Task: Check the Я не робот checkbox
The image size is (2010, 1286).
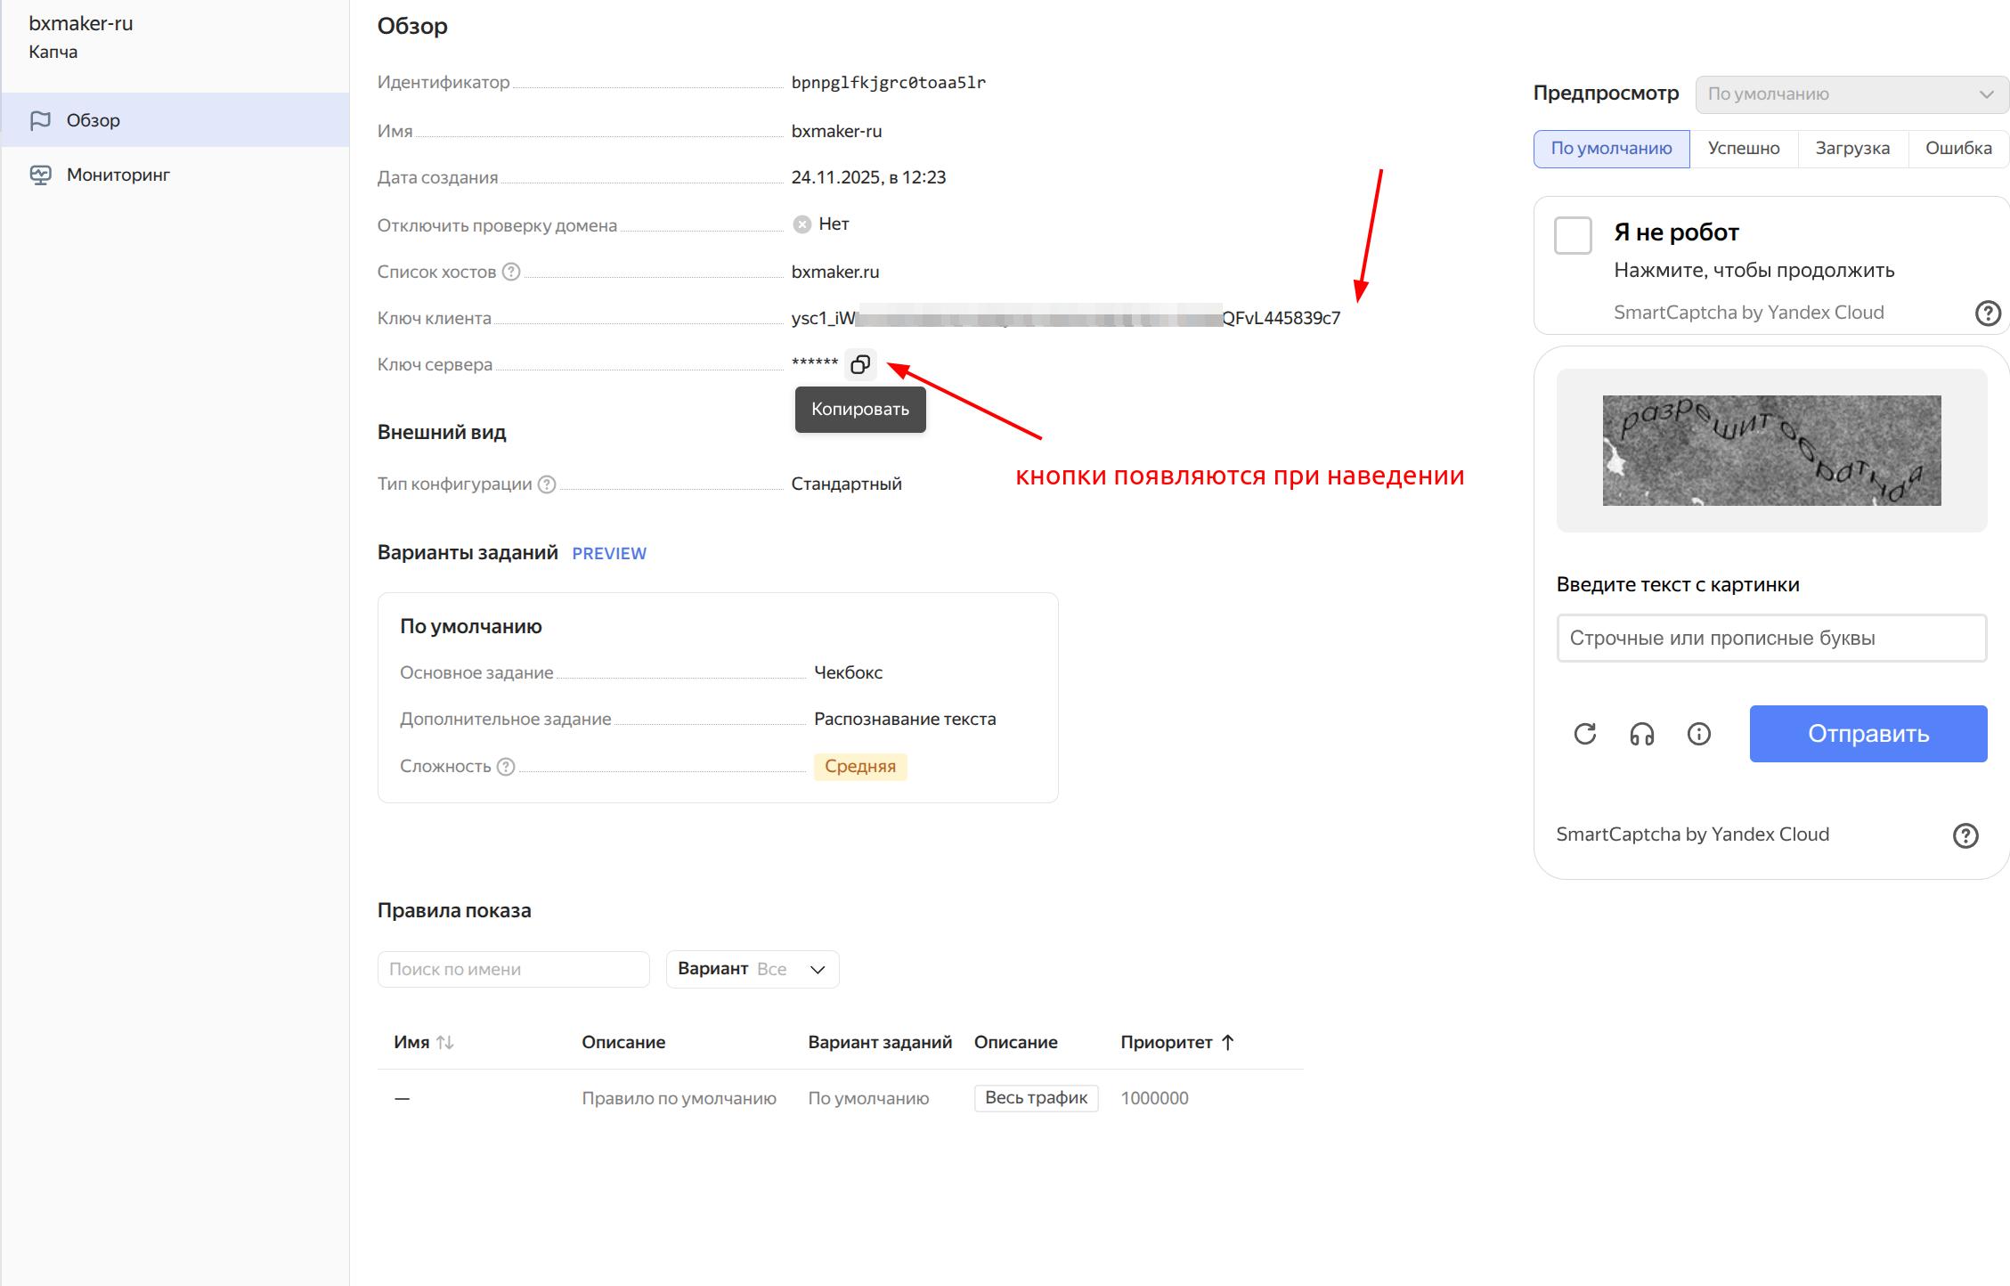Action: 1573,235
